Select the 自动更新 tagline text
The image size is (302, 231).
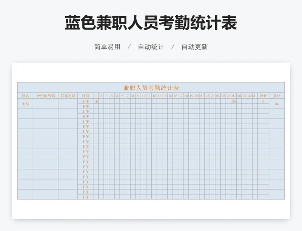point(195,47)
